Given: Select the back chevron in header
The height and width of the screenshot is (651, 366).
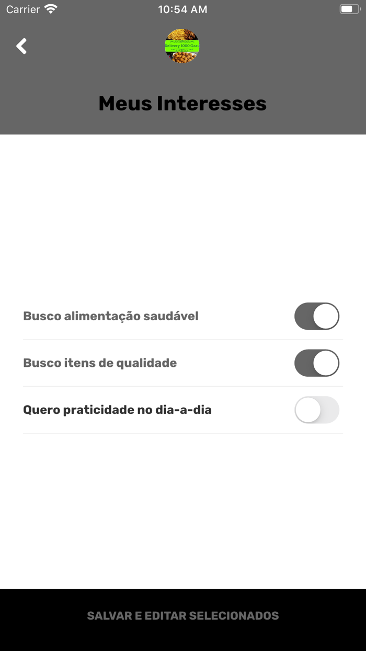Looking at the screenshot, I should pos(21,46).
